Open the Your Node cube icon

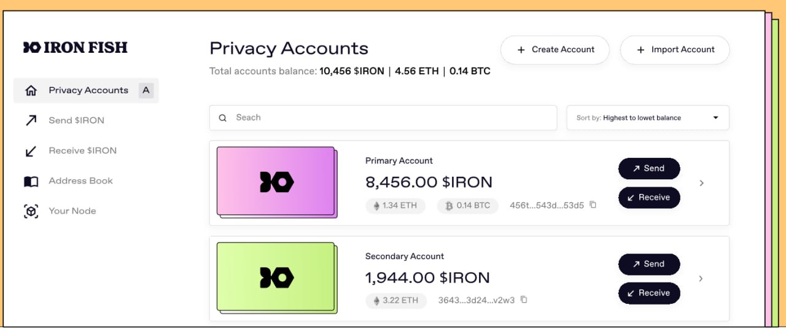(x=31, y=211)
